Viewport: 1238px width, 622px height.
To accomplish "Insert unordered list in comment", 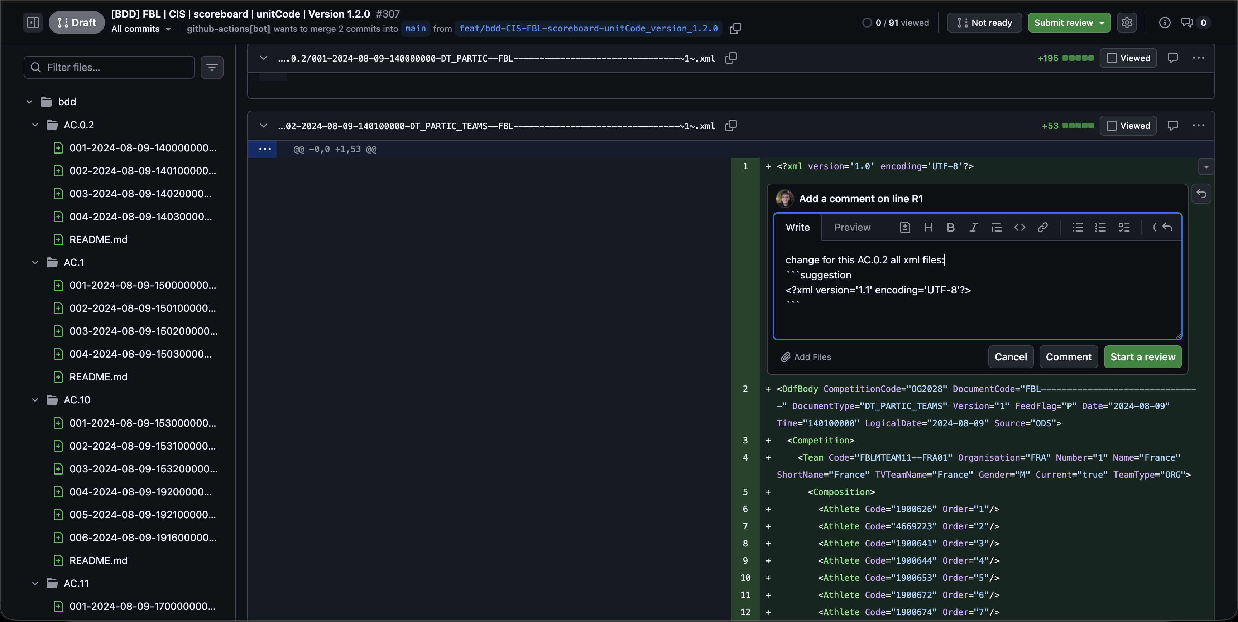I will [1078, 227].
